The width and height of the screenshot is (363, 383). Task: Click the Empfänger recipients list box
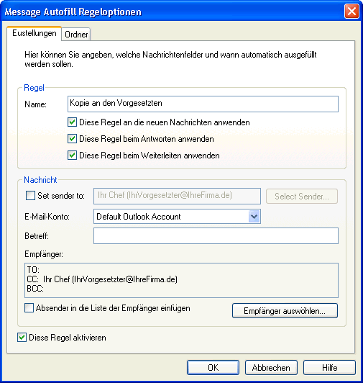(181, 281)
